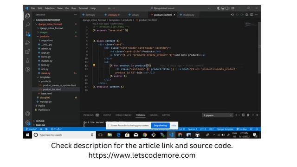Open Google Chrome from the taskbar
The image size is (297, 167).
point(145,135)
